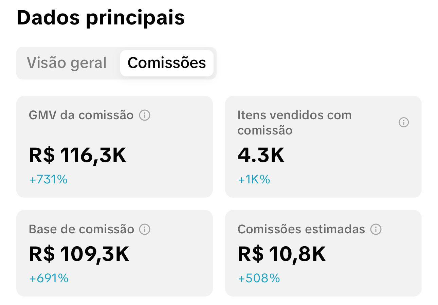Select the R$ 109,3K amount
Viewport: 438px width, 305px height.
click(x=79, y=254)
